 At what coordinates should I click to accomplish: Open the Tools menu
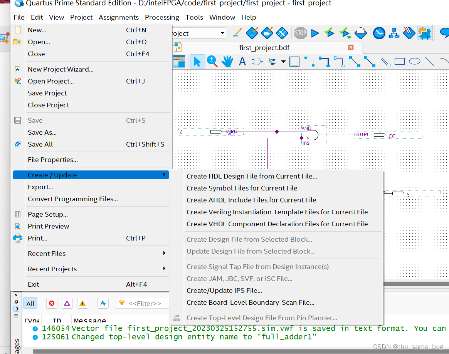[x=194, y=17]
